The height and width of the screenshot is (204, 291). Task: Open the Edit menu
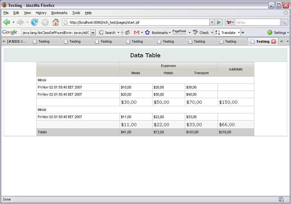coord(16,13)
